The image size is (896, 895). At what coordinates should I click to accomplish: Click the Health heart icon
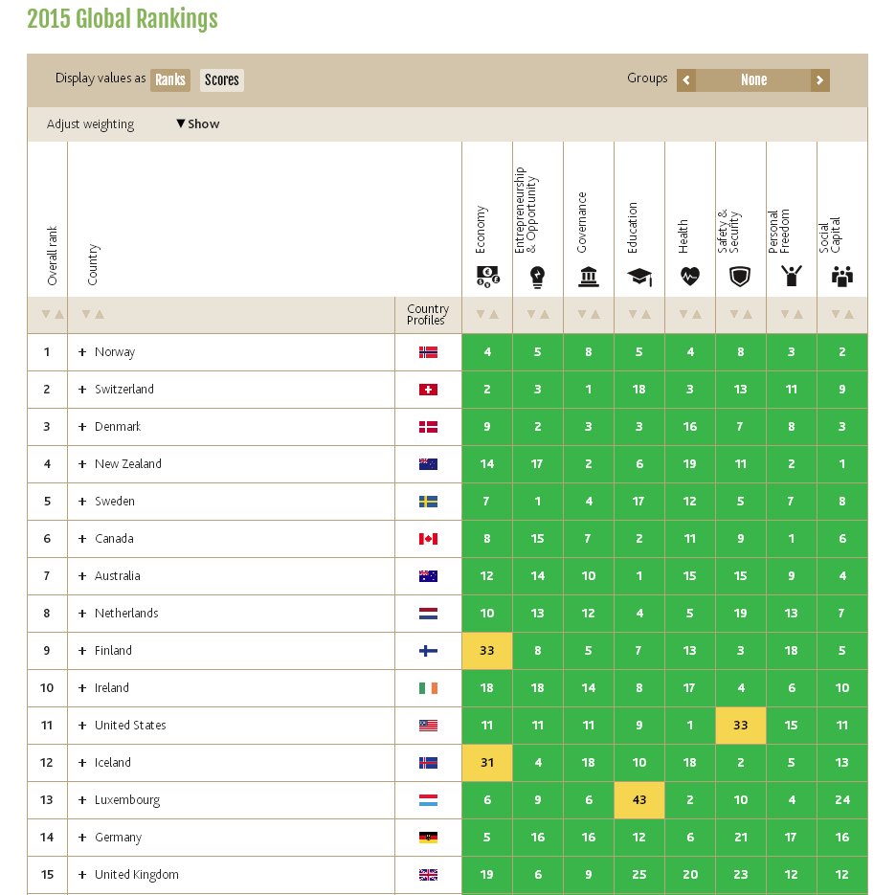tap(690, 278)
